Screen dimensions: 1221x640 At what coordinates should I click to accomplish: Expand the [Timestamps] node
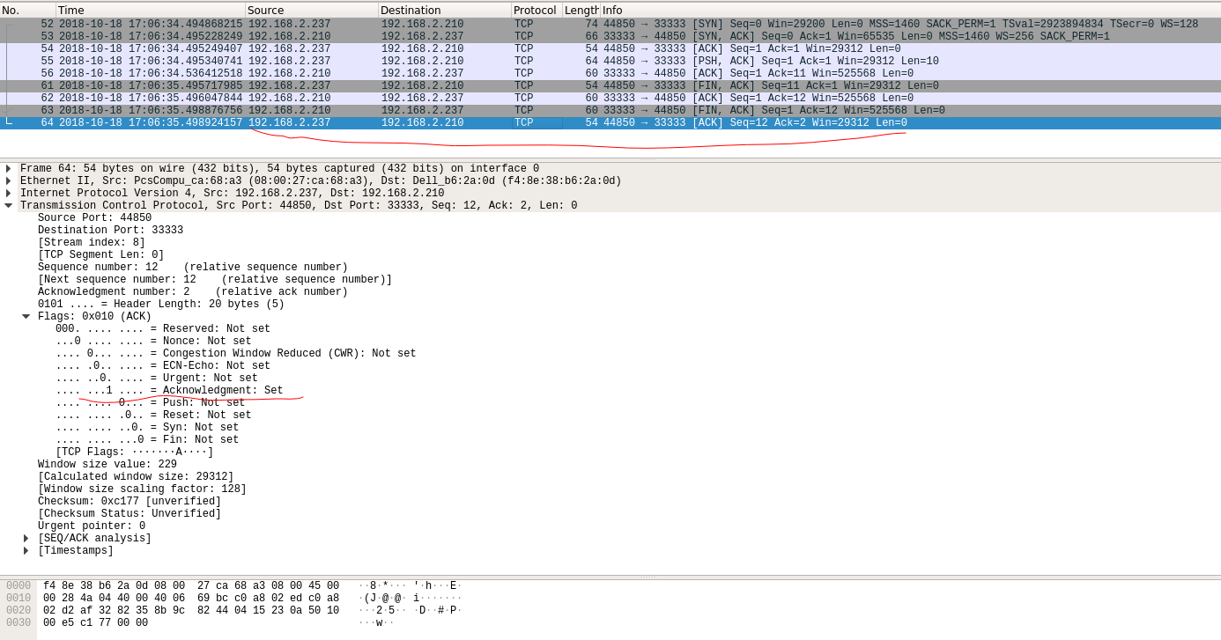[x=26, y=551]
